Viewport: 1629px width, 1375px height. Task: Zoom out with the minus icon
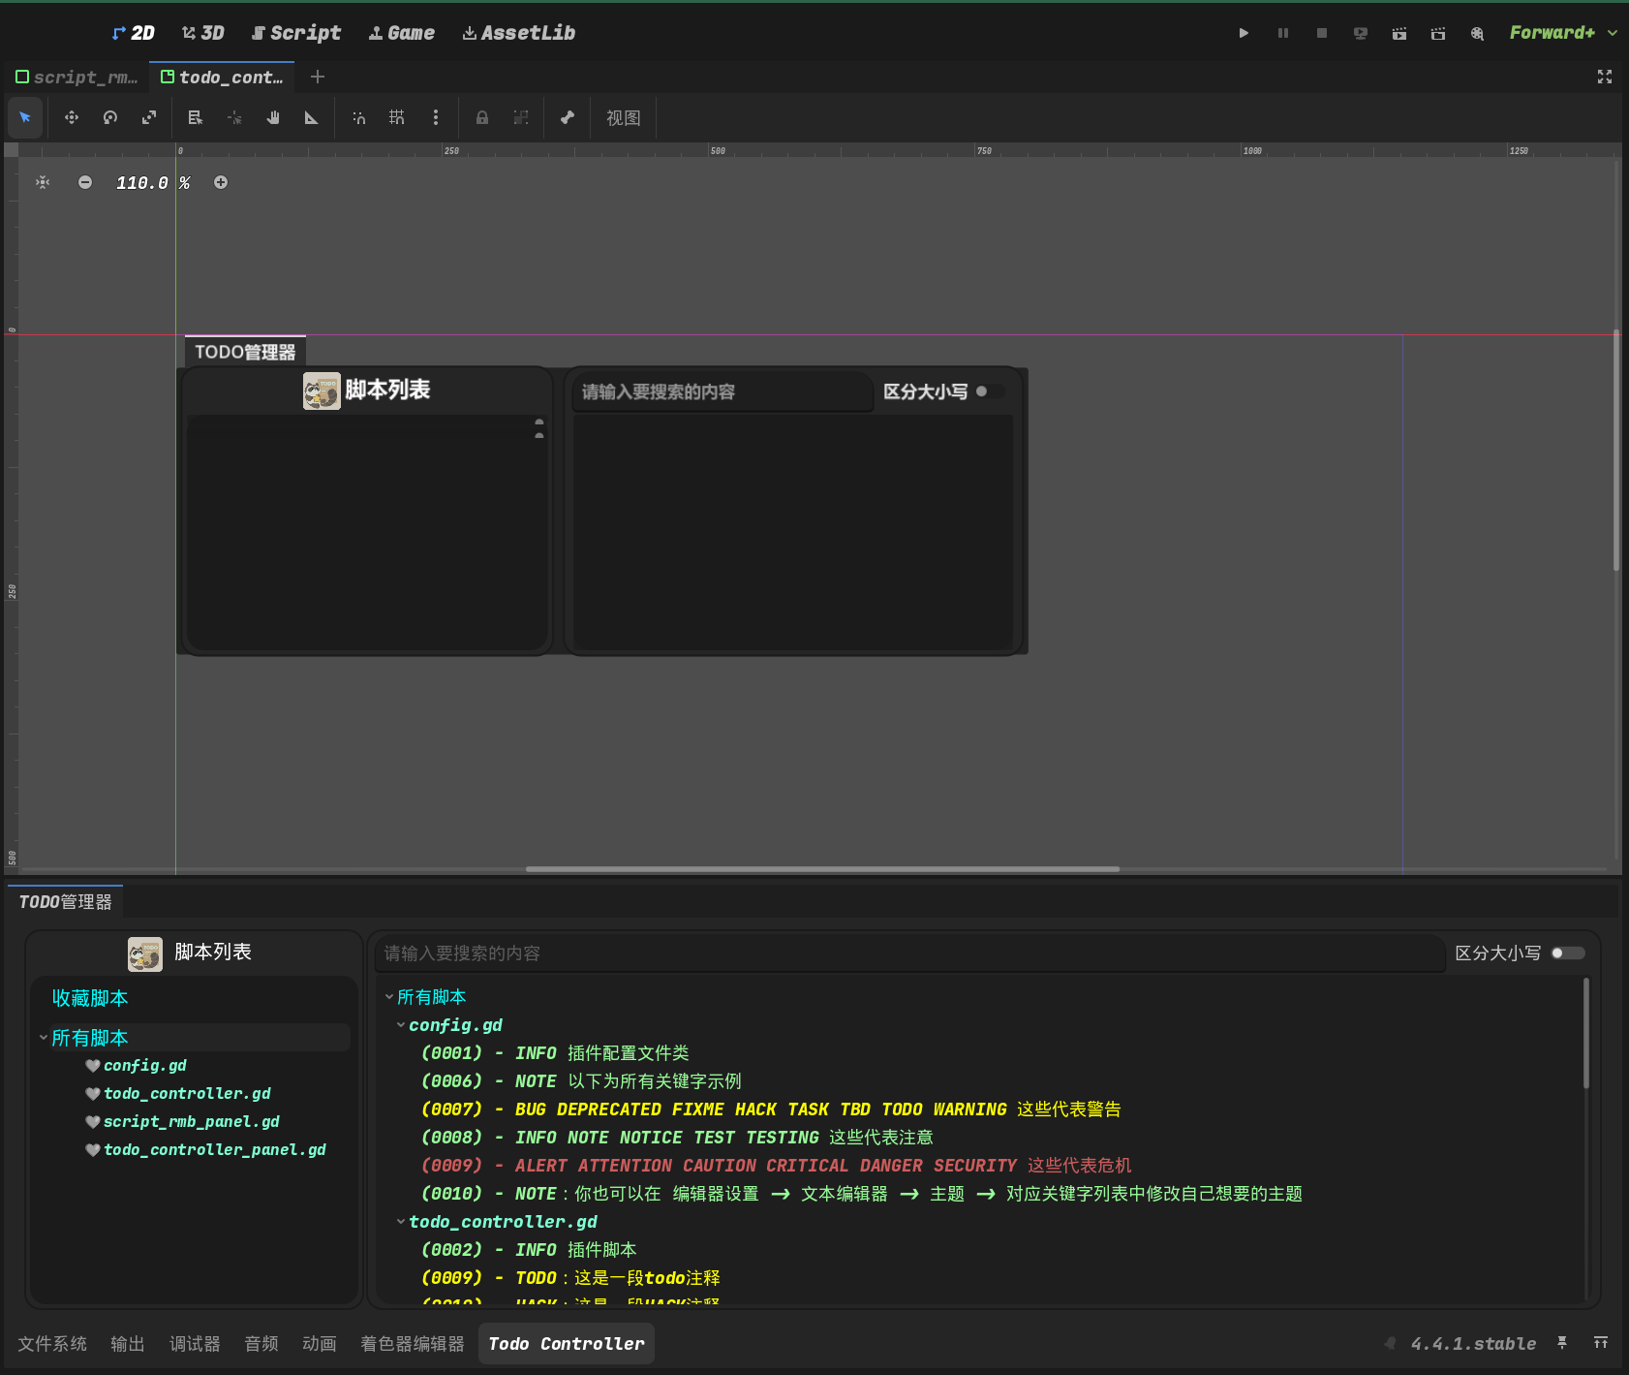pyautogui.click(x=85, y=182)
